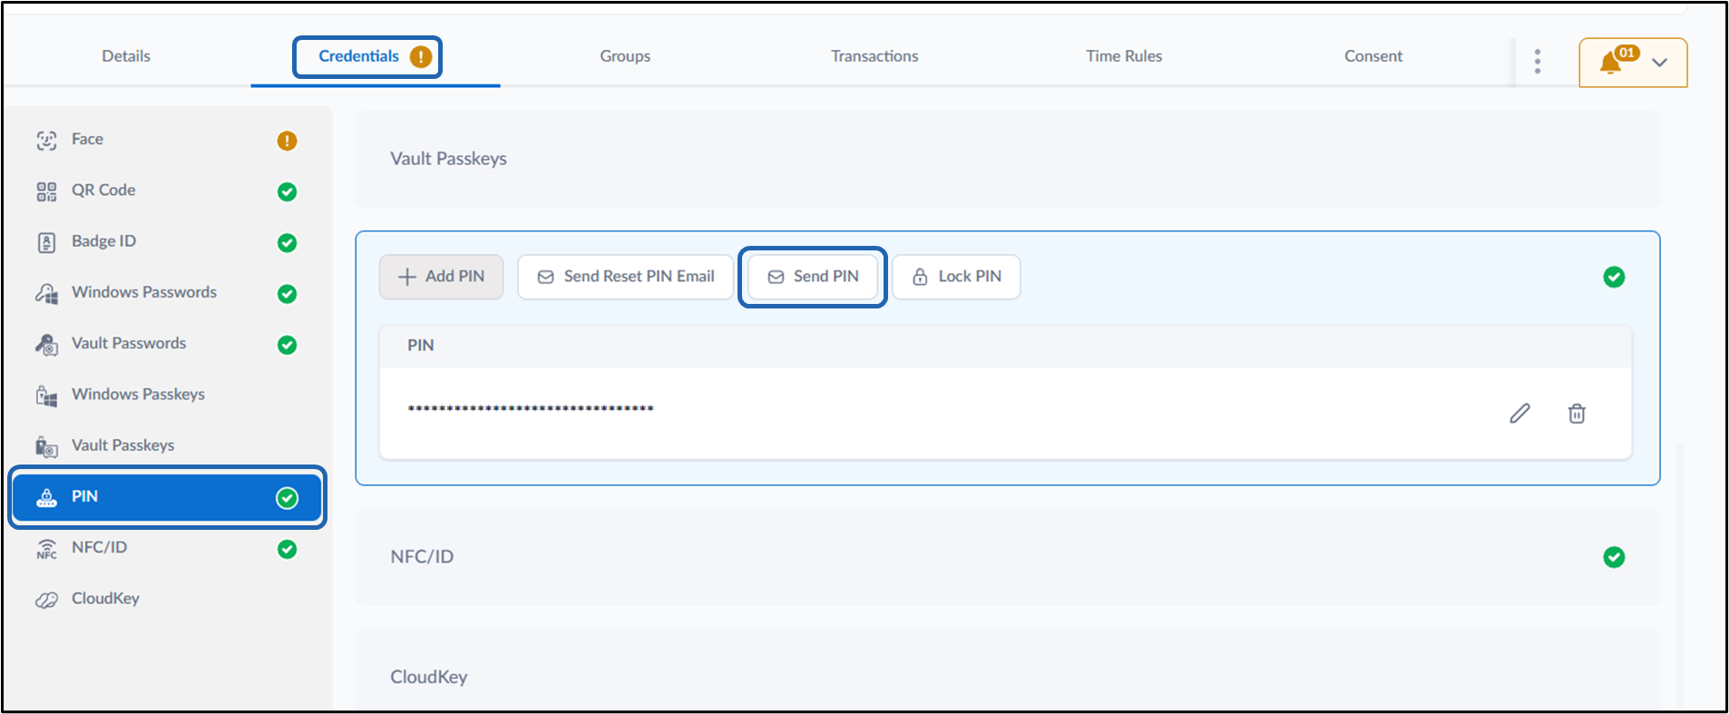Click the Credentials tab warning badge
Screen dimensions: 1729x714
pos(420,56)
